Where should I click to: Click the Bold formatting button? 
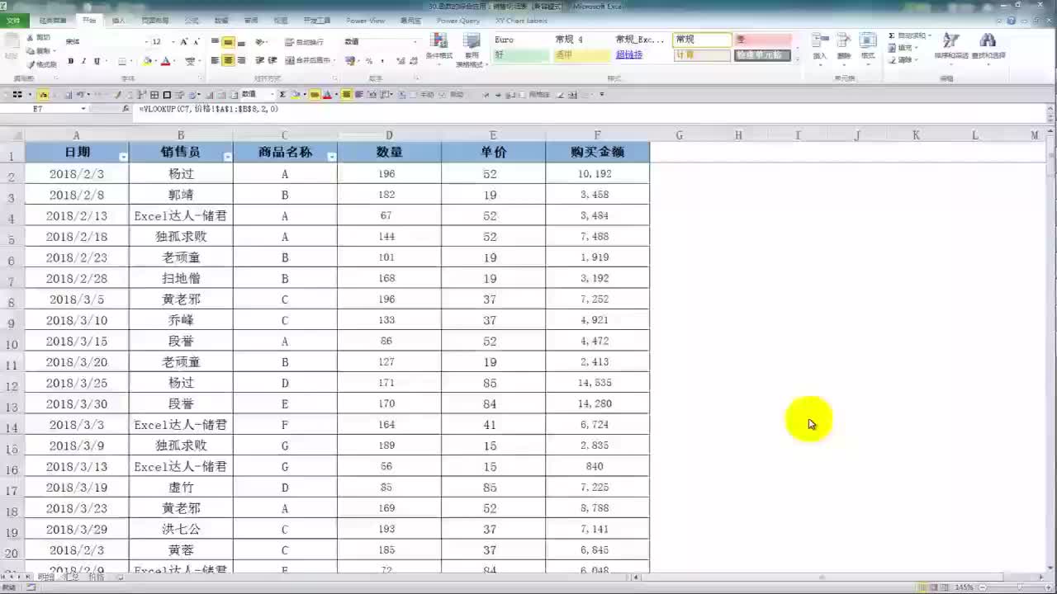coord(71,61)
